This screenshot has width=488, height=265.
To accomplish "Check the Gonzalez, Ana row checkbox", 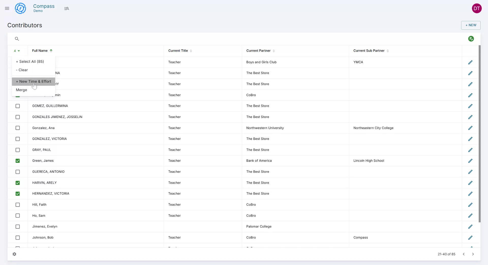I will pyautogui.click(x=18, y=128).
